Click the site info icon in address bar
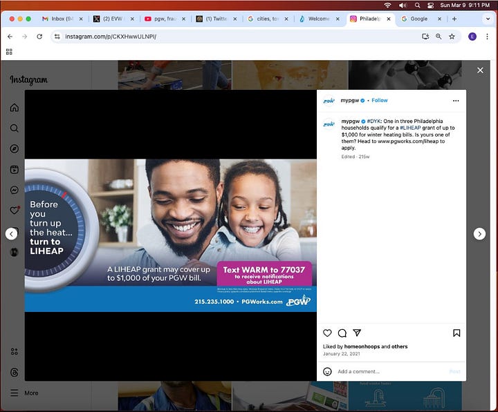 [x=57, y=37]
